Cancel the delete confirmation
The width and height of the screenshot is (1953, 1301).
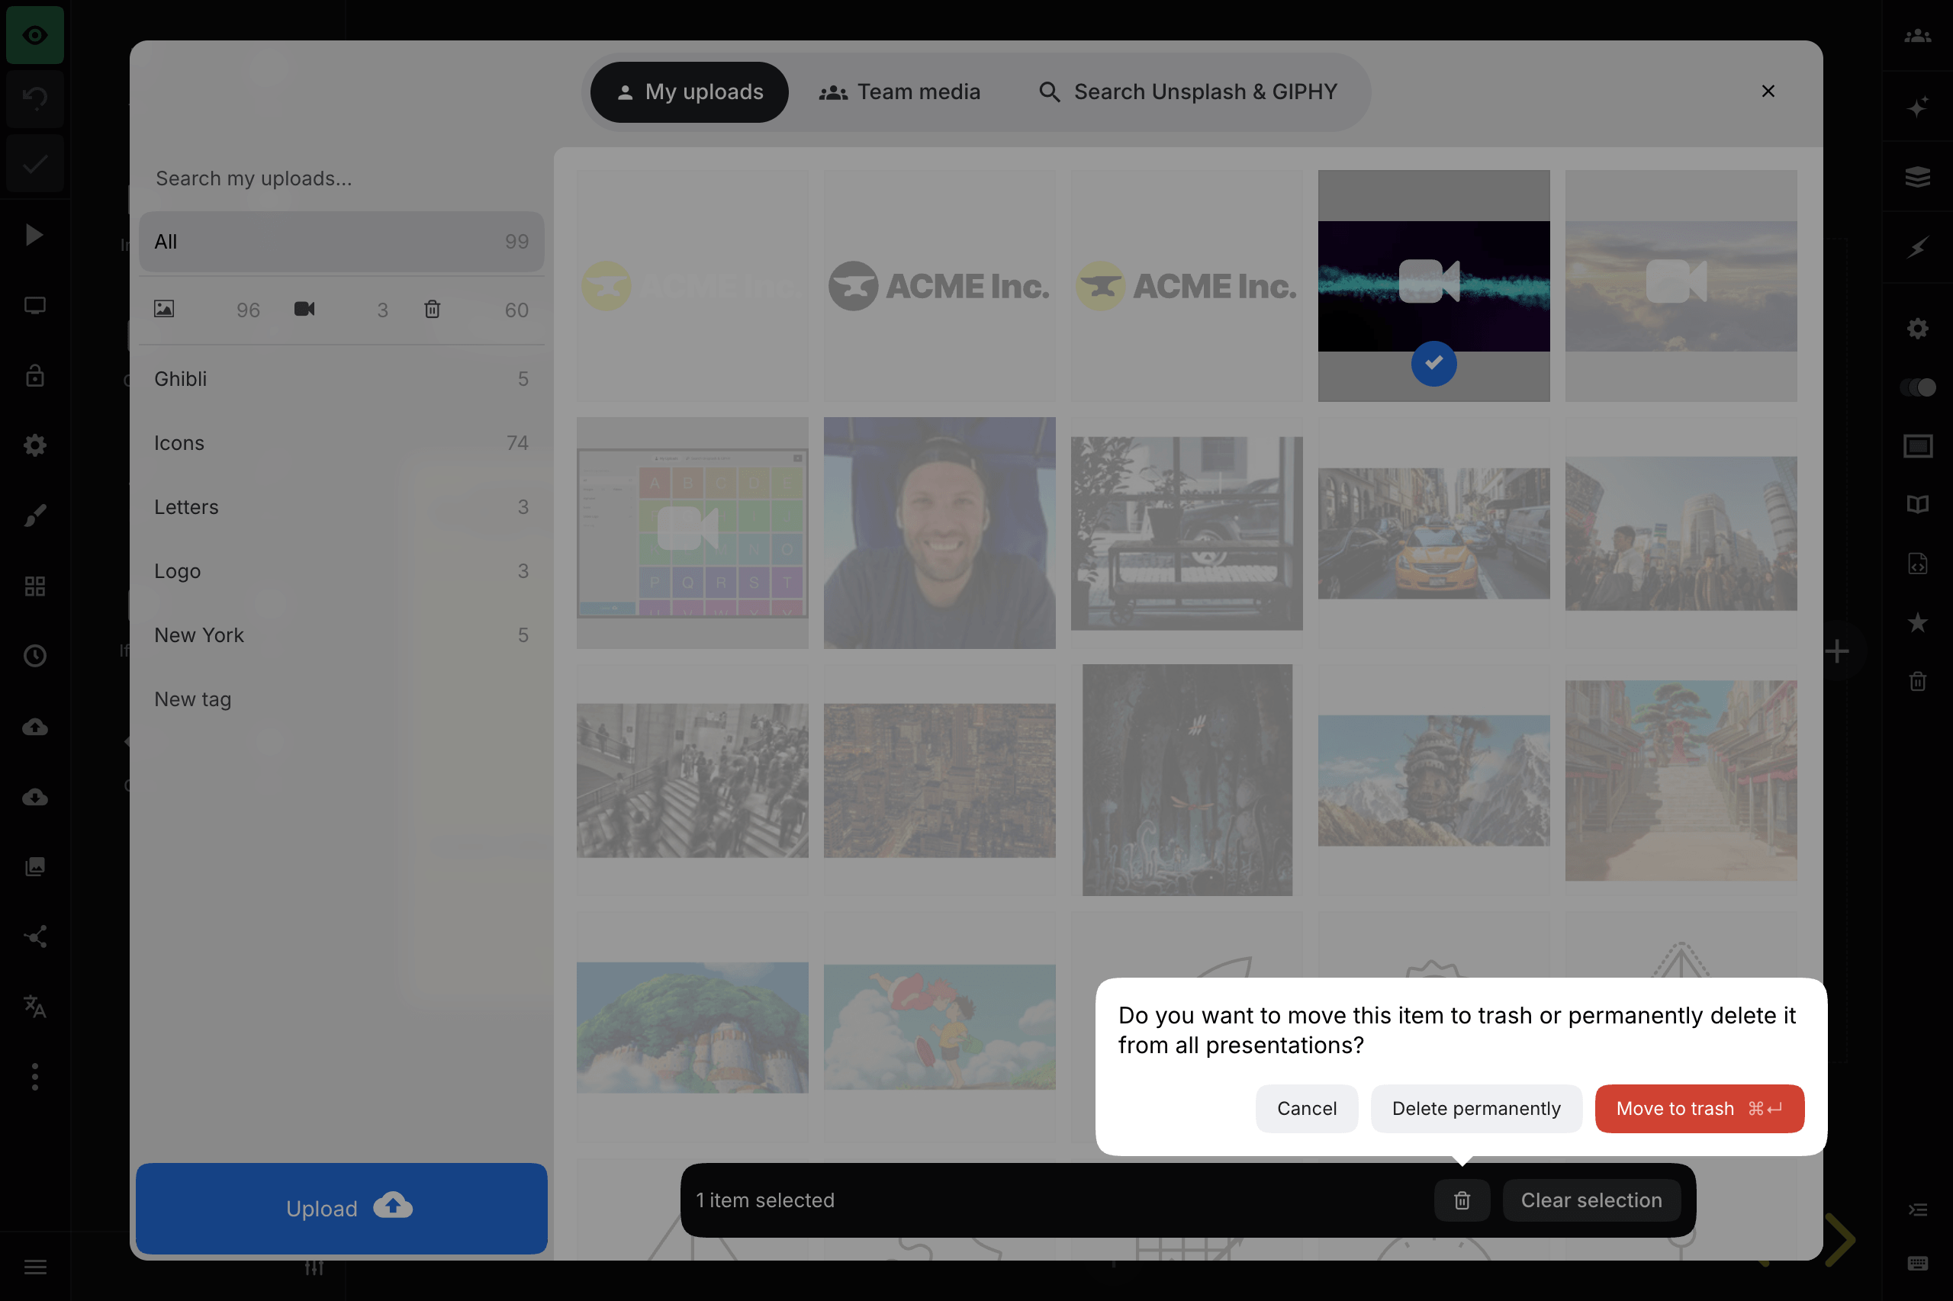tap(1306, 1109)
